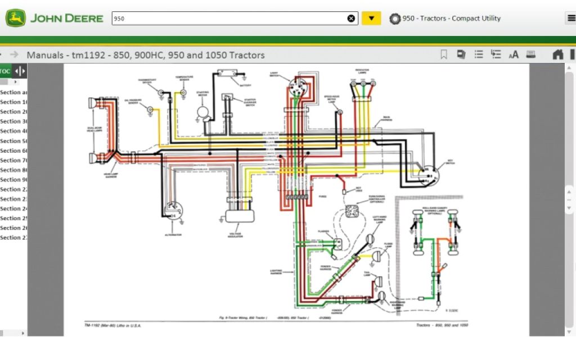Open the indented outline list icon
The height and width of the screenshot is (337, 576).
(496, 54)
